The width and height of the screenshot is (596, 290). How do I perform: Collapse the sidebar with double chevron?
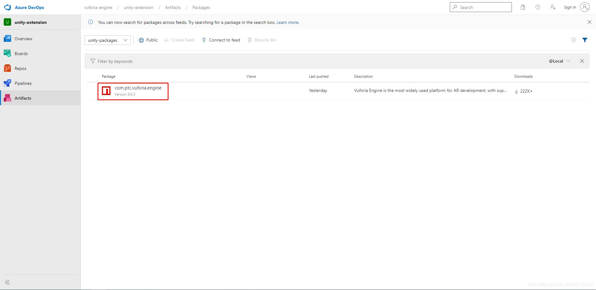click(x=7, y=282)
